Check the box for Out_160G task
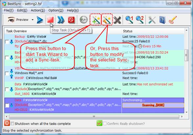Image resolution: width=193 pixels, height=135 pixels. pos(7,89)
